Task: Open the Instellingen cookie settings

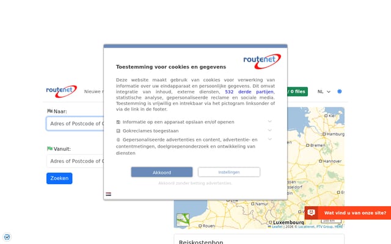Action: click(229, 172)
